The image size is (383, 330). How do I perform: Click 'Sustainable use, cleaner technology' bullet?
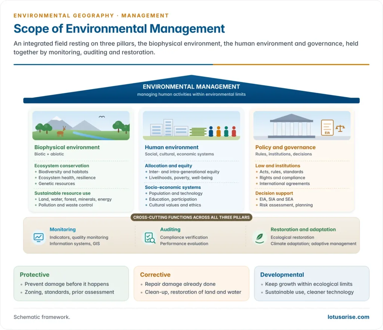point(309,292)
